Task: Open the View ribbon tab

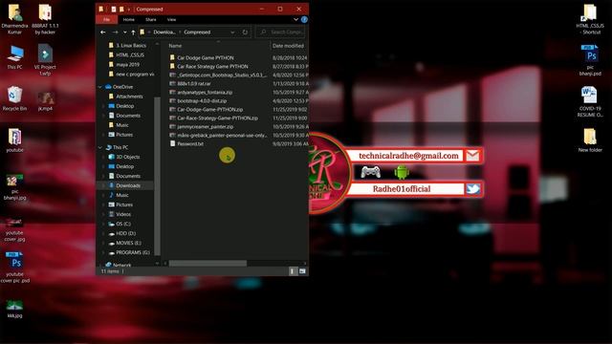Action: coord(172,19)
